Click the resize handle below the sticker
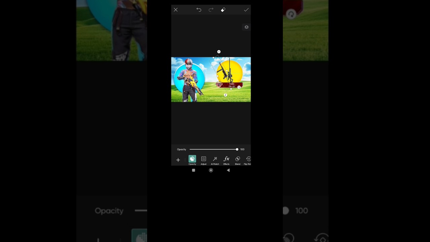Screen dimensions: 430x242 coord(225,95)
